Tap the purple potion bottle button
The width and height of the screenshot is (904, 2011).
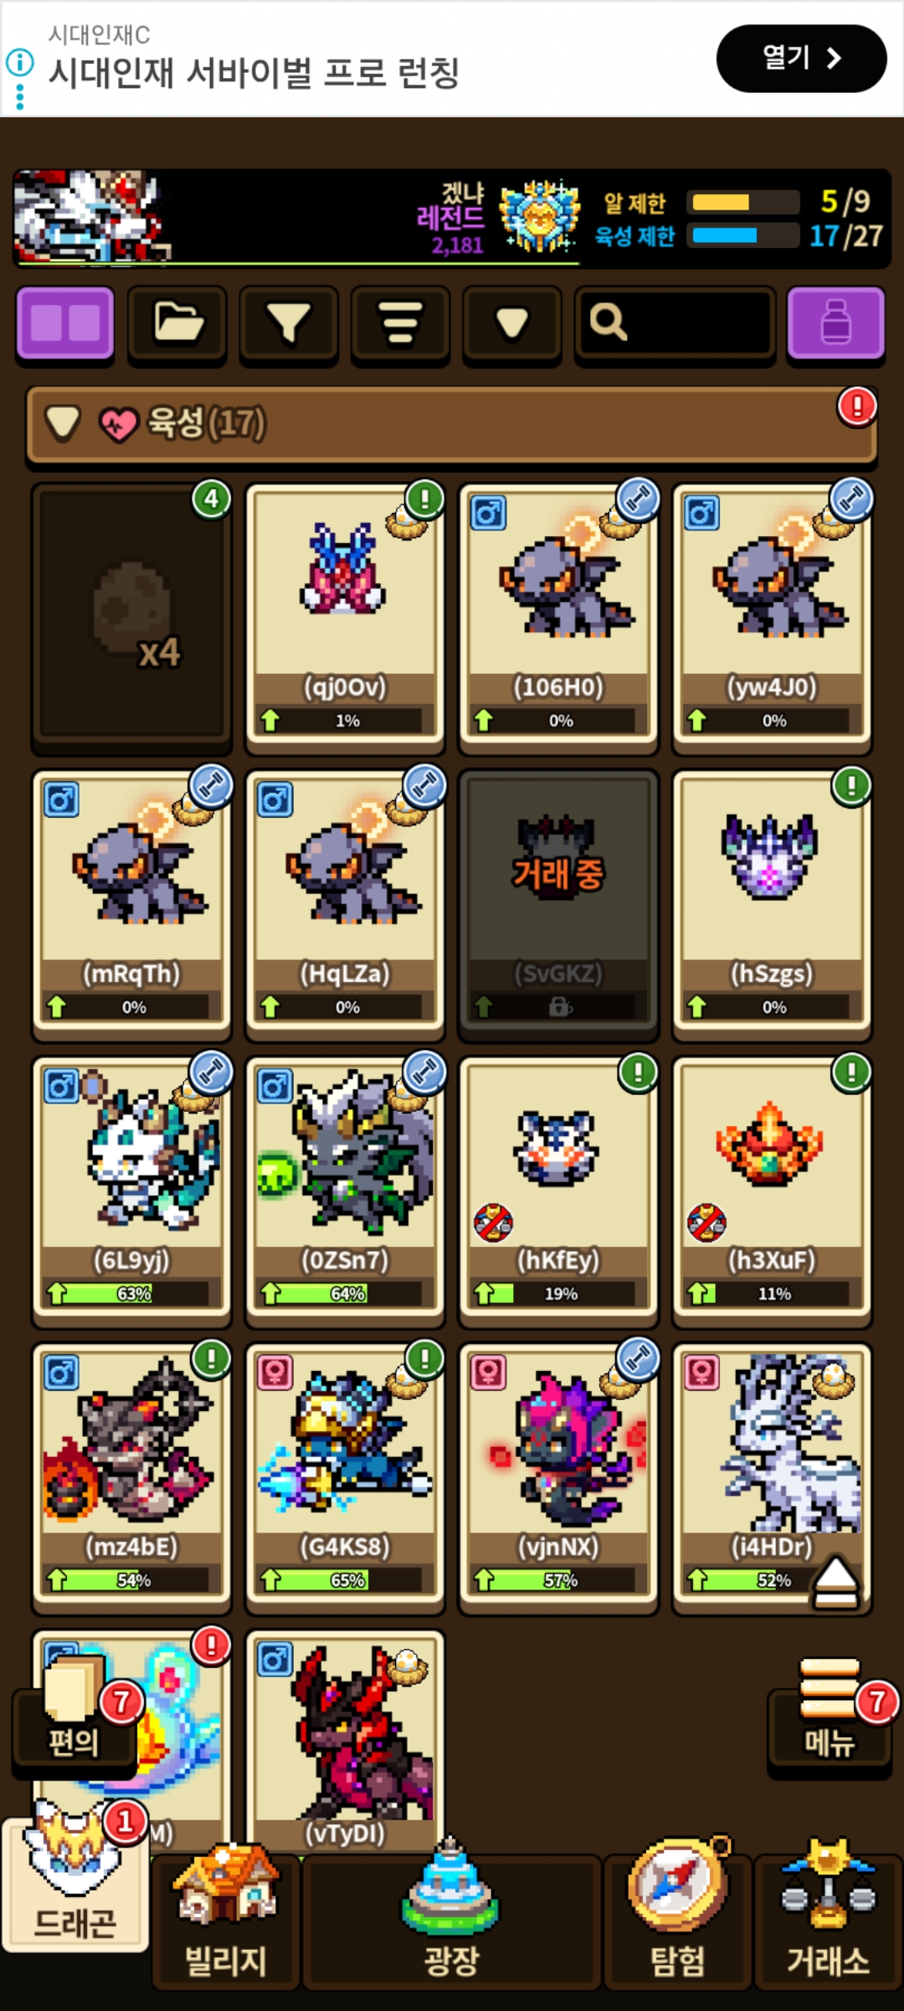pyautogui.click(x=835, y=323)
